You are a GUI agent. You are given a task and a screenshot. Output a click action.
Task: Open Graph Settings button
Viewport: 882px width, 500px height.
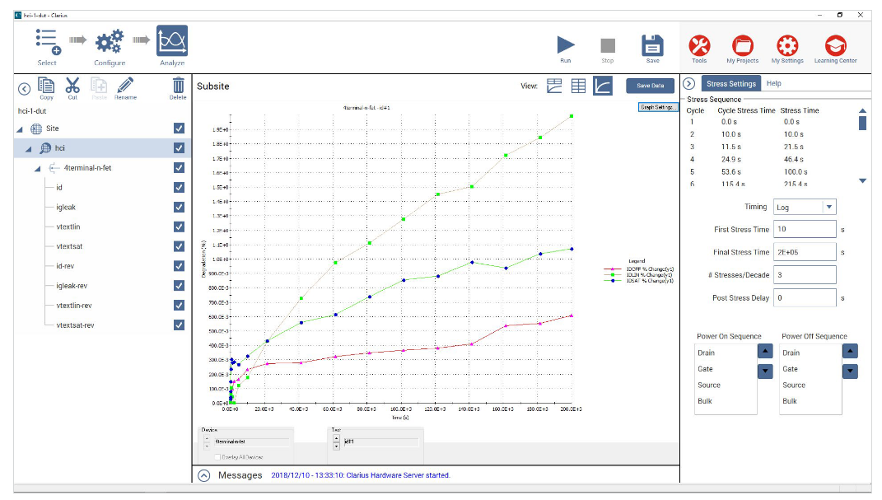657,107
